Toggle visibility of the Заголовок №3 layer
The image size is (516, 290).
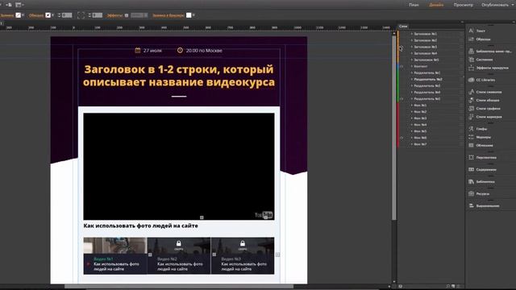pyautogui.click(x=402, y=47)
